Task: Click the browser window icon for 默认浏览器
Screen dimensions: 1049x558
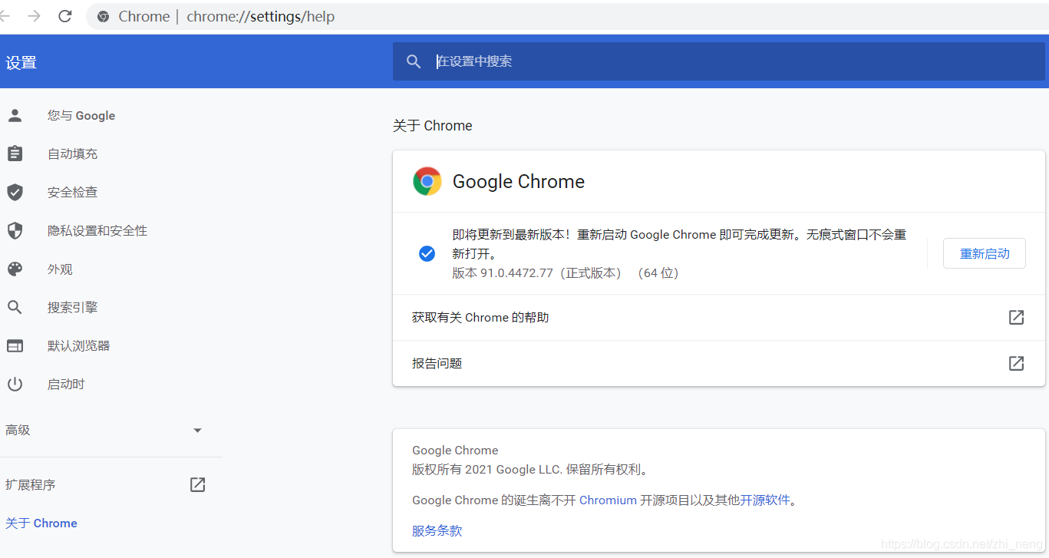Action: [15, 346]
